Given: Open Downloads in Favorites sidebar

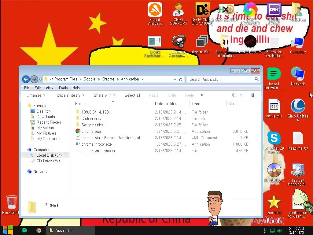Looking at the screenshot, I should tap(46, 117).
